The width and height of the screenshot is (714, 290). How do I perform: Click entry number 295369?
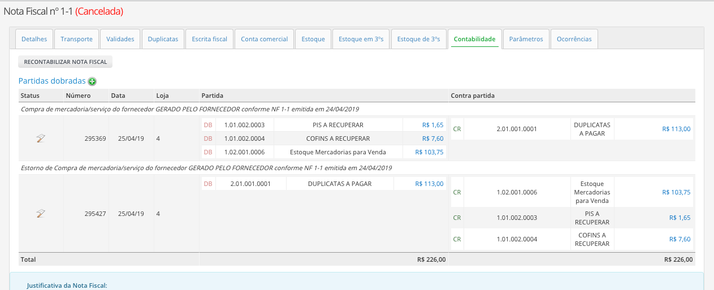click(96, 138)
